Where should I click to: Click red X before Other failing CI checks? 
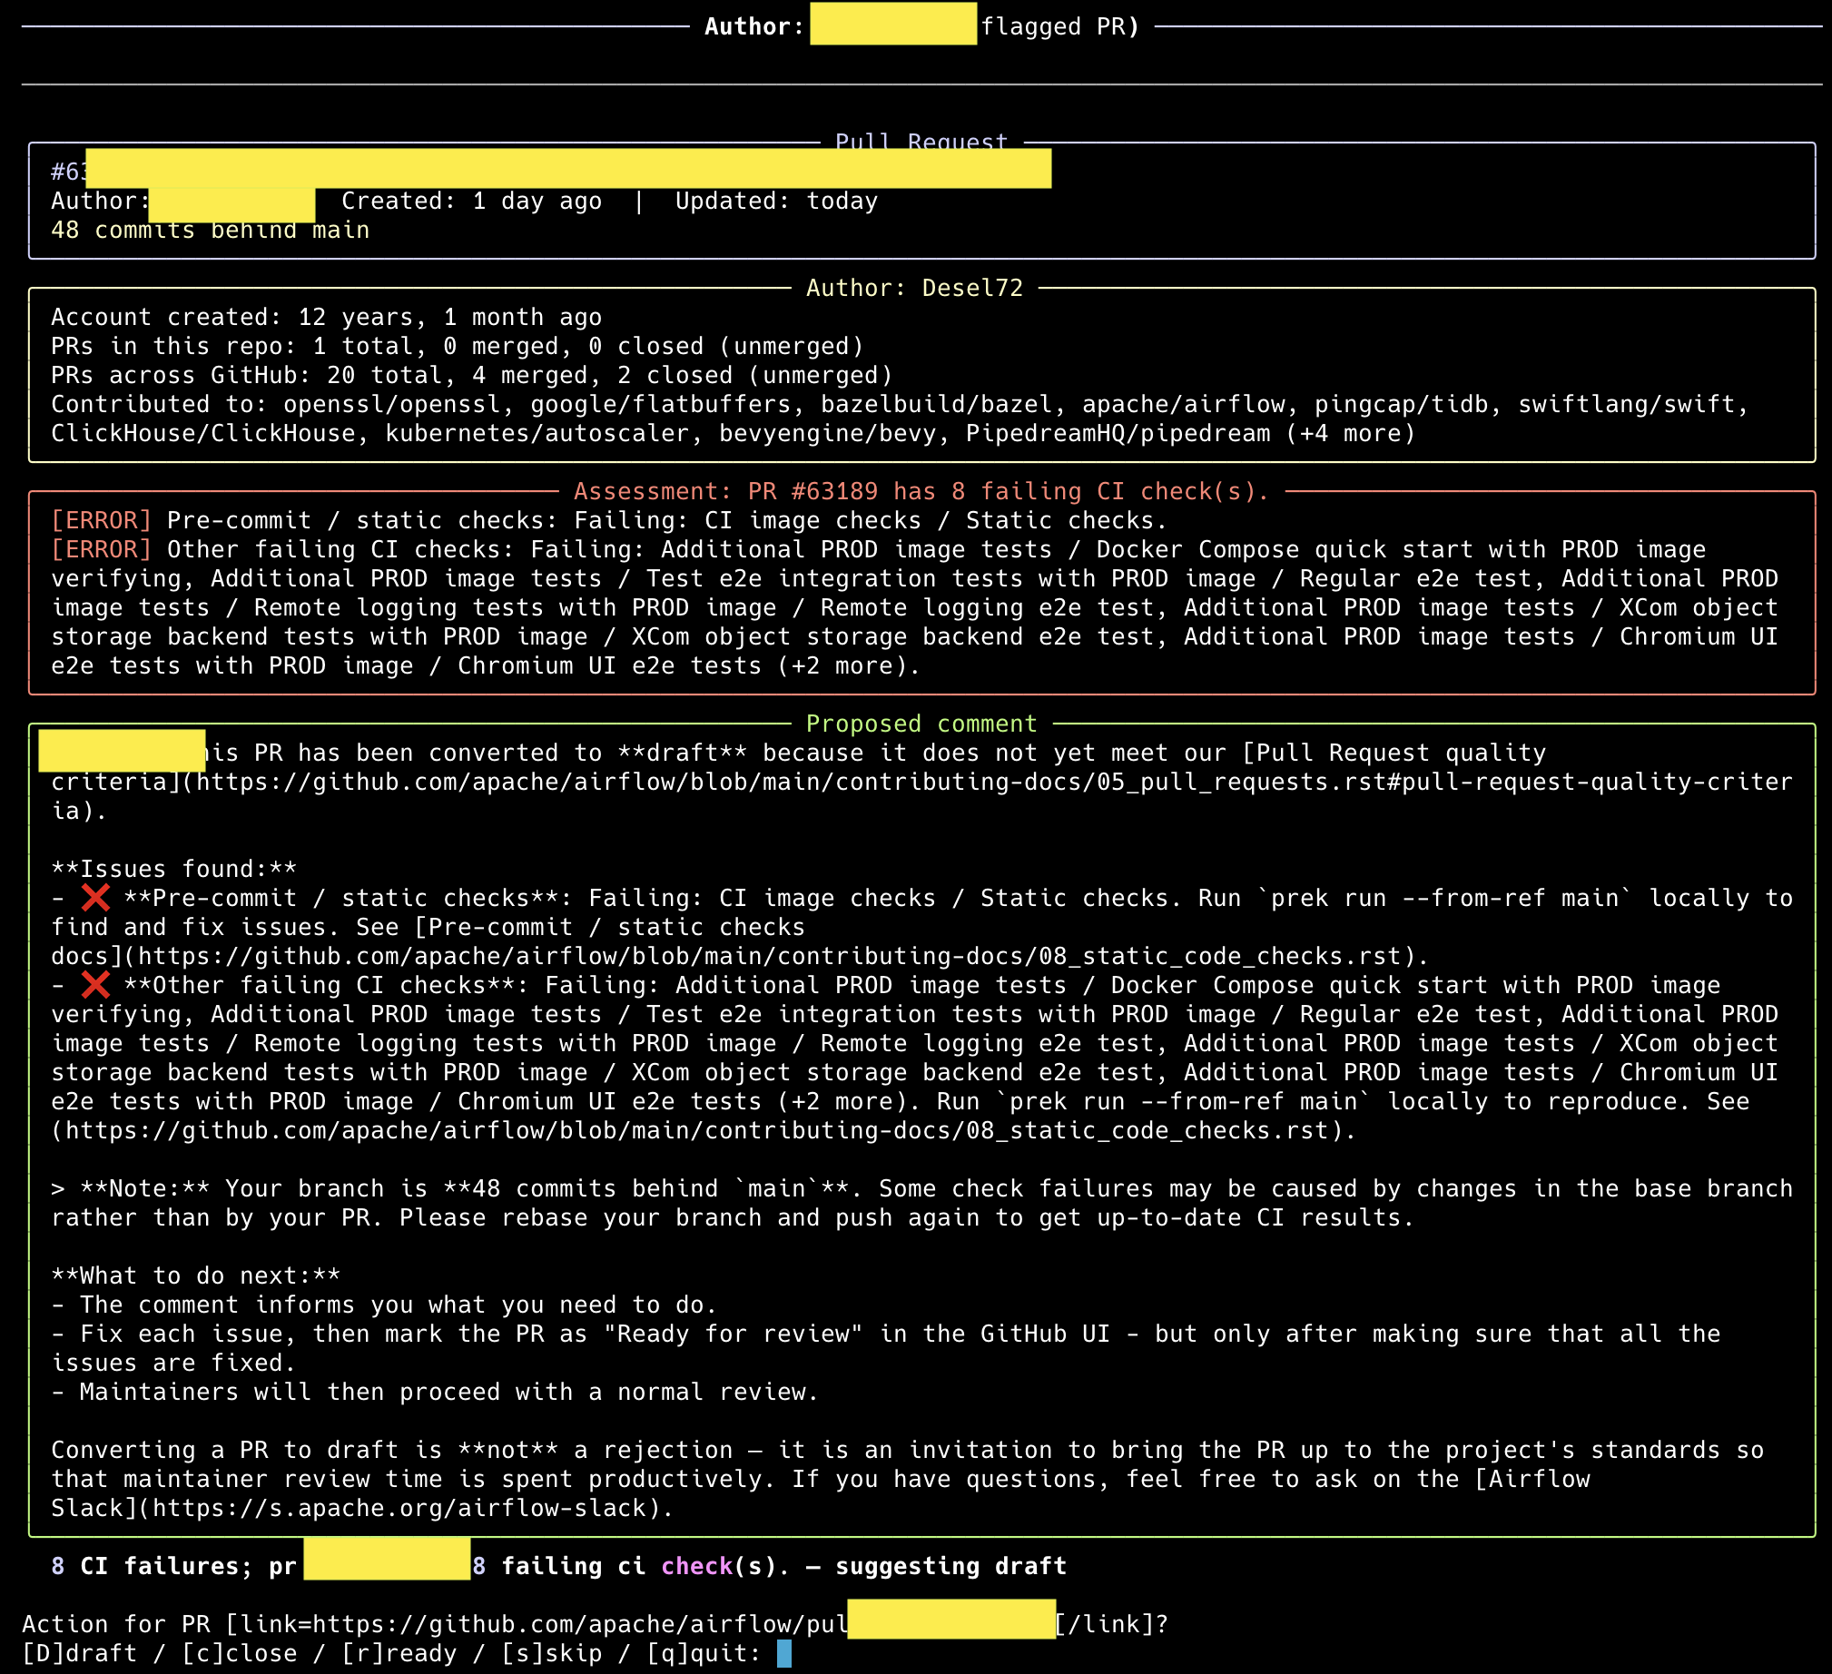pos(95,985)
